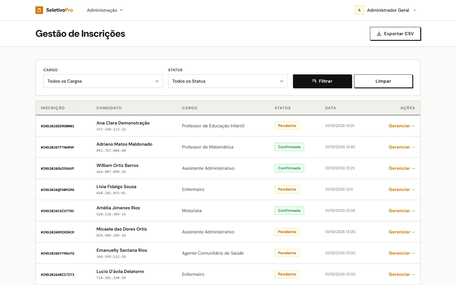Click the Gestão de Inscrições heading
456x285 pixels.
pyautogui.click(x=80, y=34)
